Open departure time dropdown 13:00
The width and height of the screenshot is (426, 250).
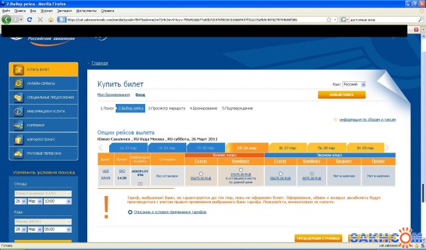tap(57, 201)
